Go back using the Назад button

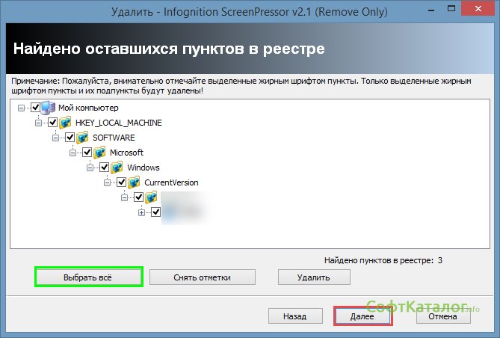[294, 316]
